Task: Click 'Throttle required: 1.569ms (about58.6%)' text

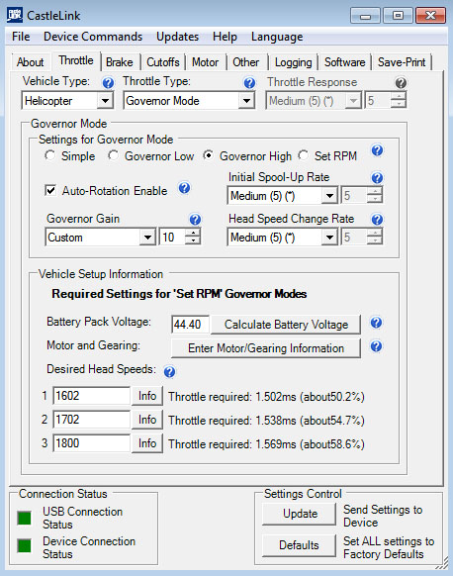Action: click(x=266, y=444)
